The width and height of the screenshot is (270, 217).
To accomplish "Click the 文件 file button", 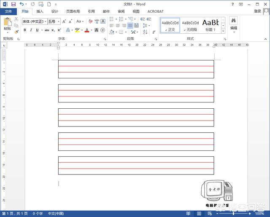I will click(8, 11).
